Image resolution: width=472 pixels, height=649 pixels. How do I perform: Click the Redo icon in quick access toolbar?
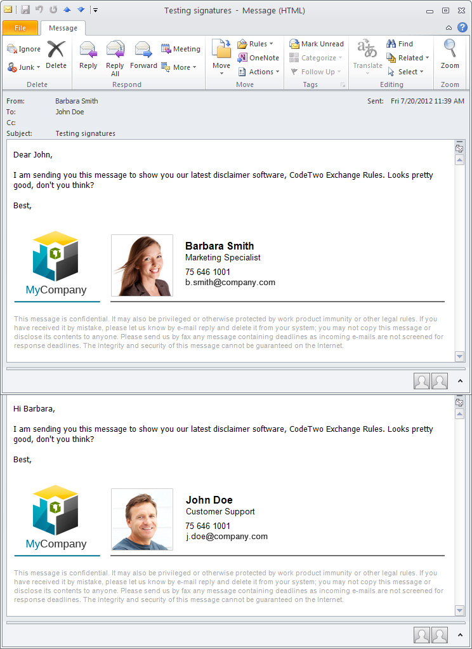click(x=53, y=10)
